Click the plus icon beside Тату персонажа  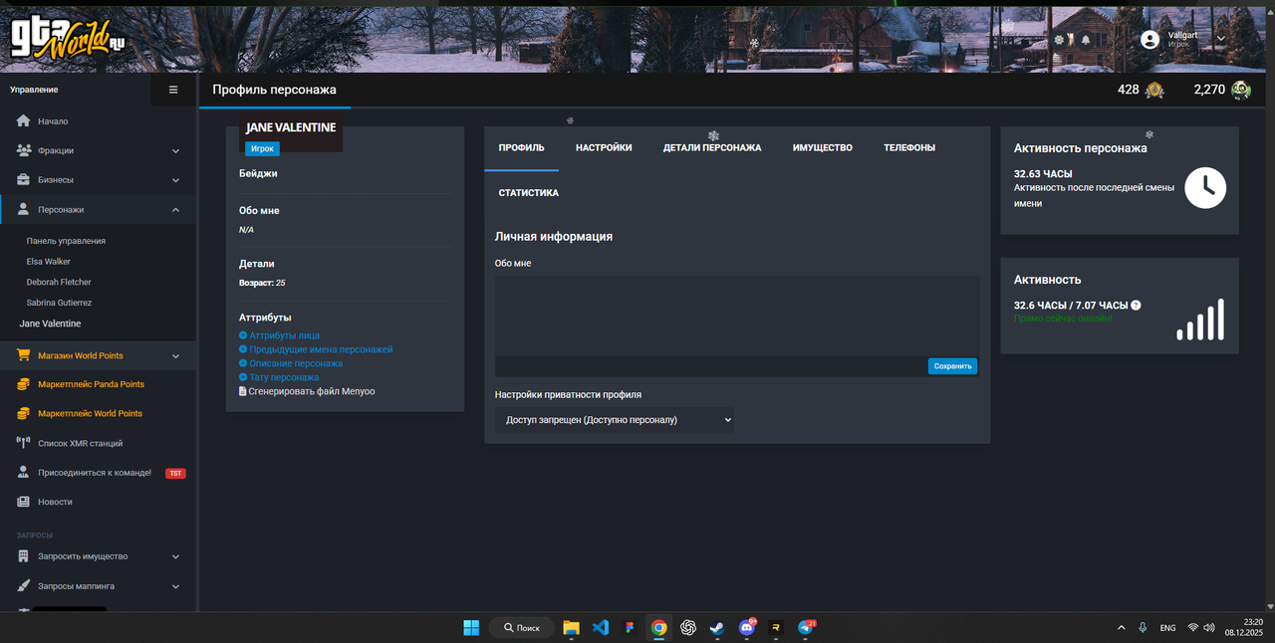pos(243,378)
